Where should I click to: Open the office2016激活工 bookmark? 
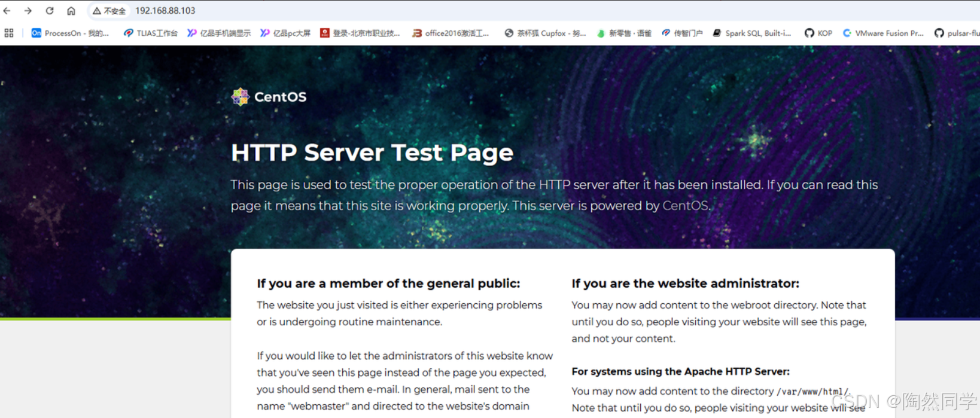(x=451, y=33)
